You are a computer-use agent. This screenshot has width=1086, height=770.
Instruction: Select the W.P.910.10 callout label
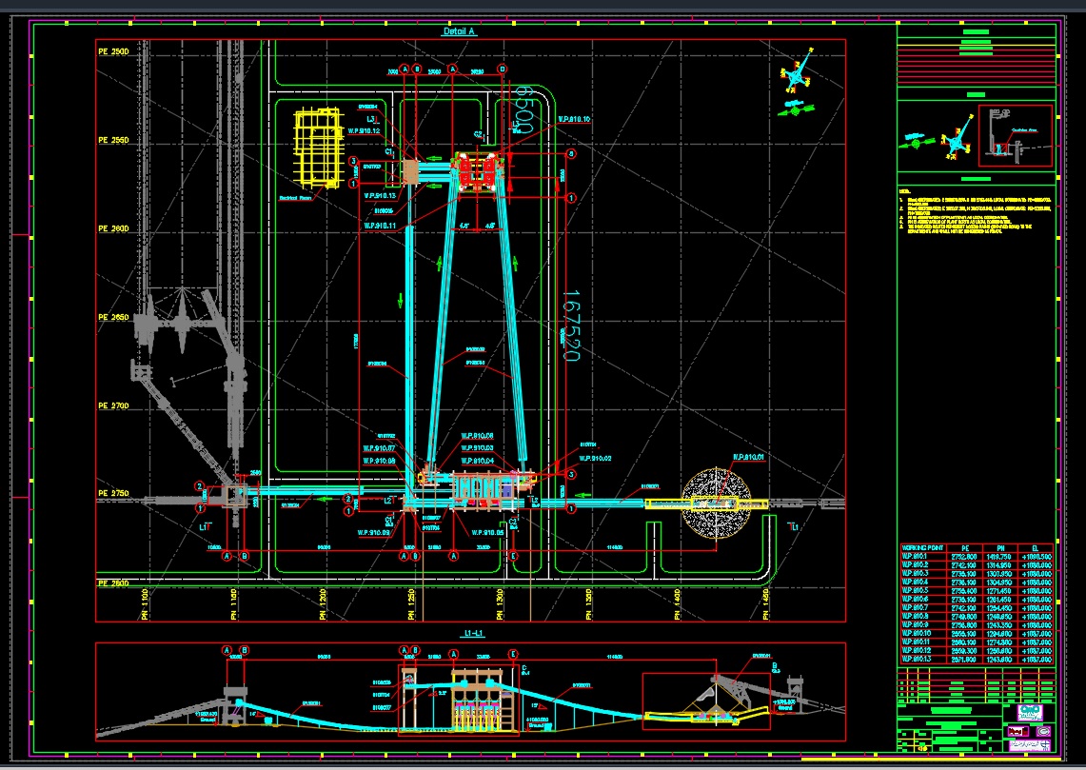tap(574, 119)
